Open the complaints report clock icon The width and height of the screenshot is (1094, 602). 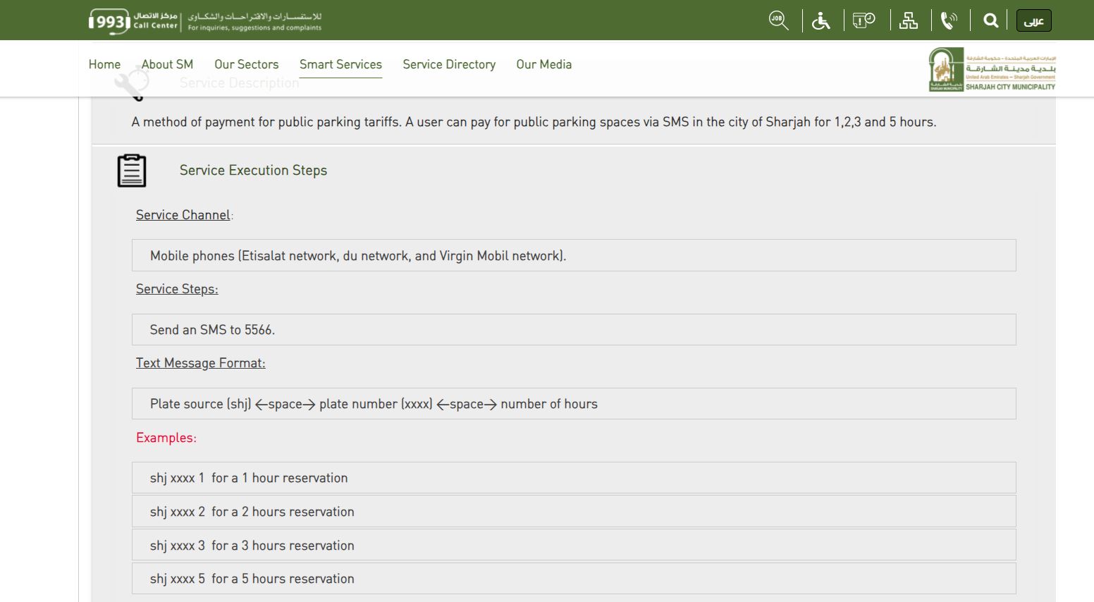tap(863, 20)
